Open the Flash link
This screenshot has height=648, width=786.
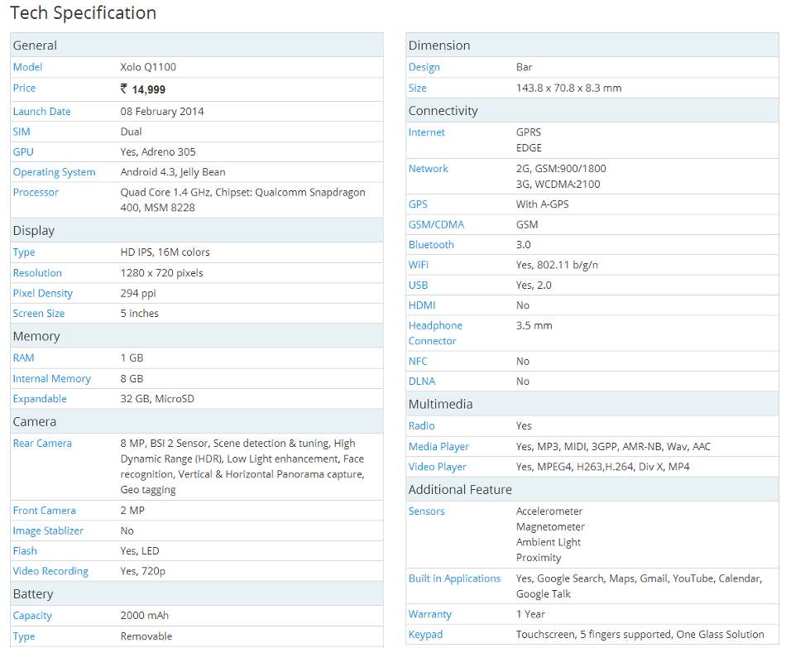pyautogui.click(x=25, y=550)
